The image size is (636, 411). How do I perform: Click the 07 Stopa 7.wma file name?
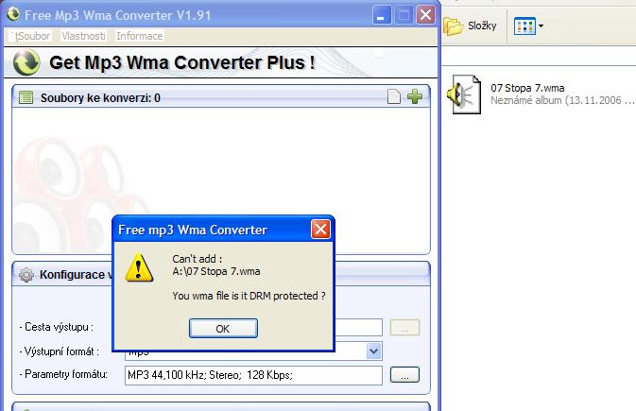[x=527, y=88]
